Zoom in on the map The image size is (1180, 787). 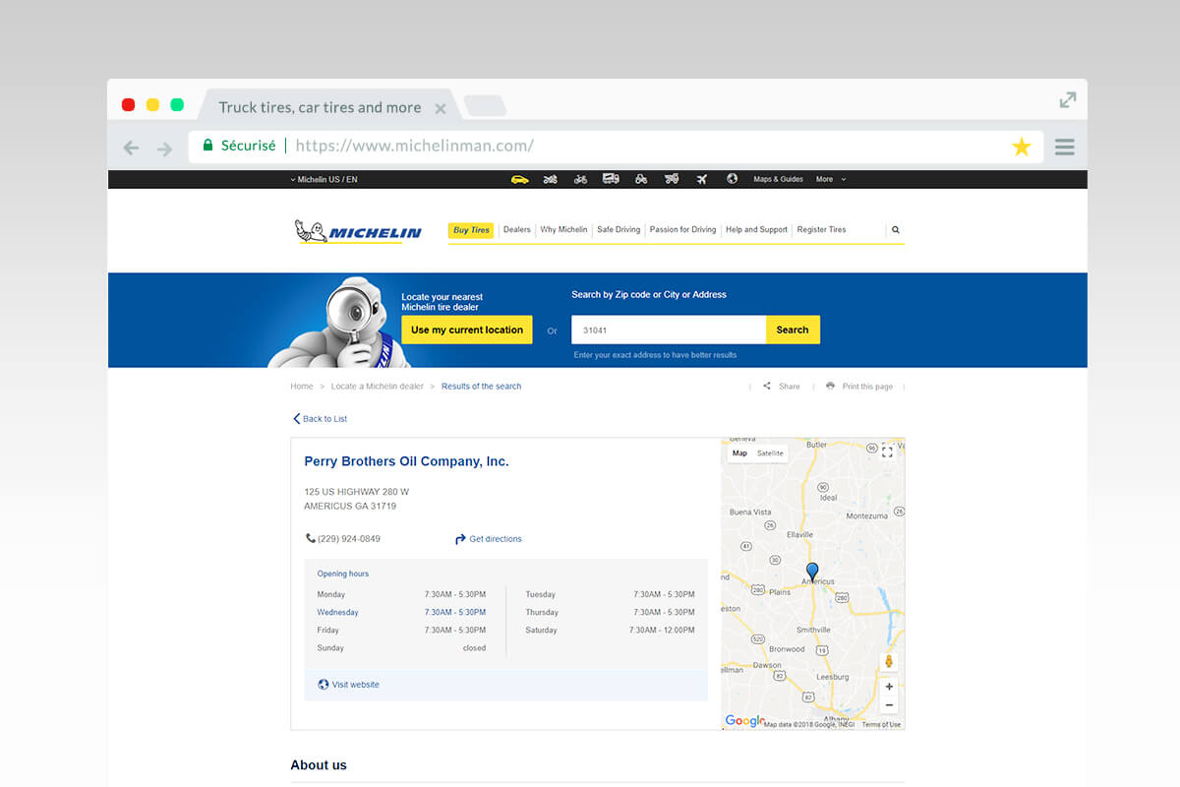pyautogui.click(x=889, y=687)
